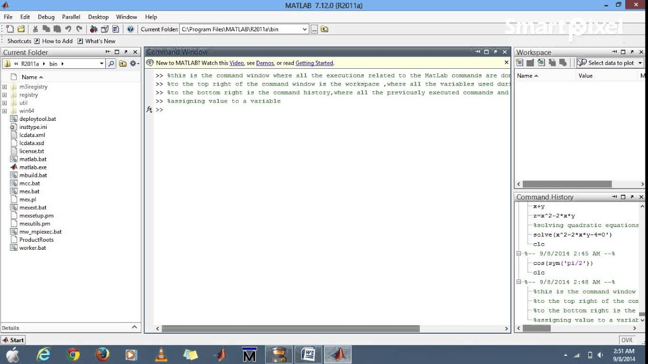Expand the Details section arrow
This screenshot has height=364, width=648.
[x=134, y=327]
